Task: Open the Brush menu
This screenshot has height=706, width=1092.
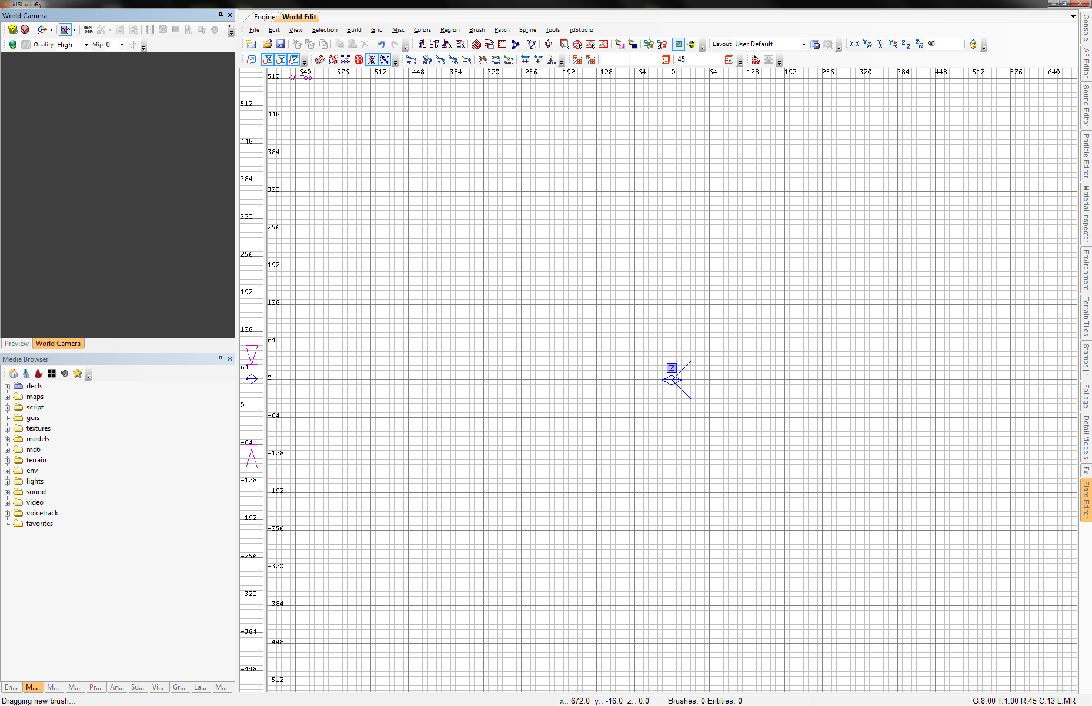Action: pos(477,30)
